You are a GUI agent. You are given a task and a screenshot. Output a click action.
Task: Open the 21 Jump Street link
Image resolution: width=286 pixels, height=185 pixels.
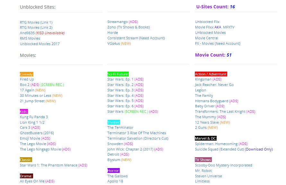(32, 101)
